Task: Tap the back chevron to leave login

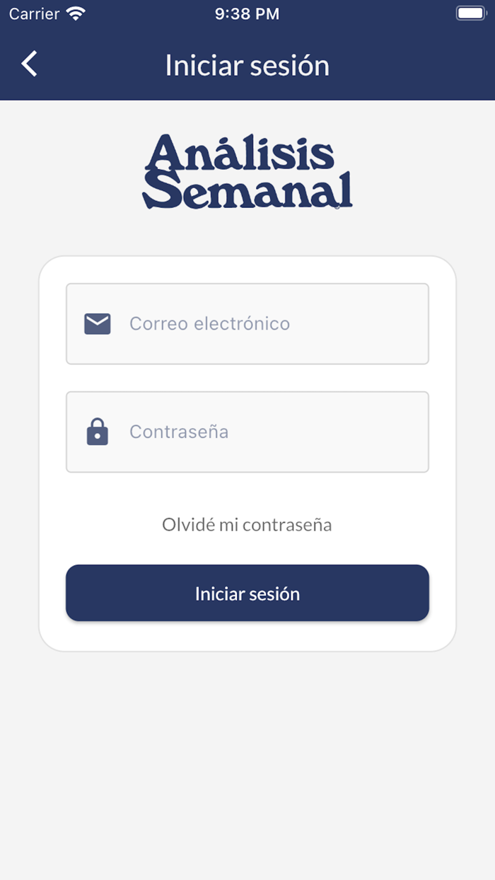Action: [x=28, y=64]
